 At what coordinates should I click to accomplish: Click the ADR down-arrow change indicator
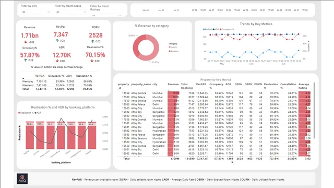click(x=57, y=61)
